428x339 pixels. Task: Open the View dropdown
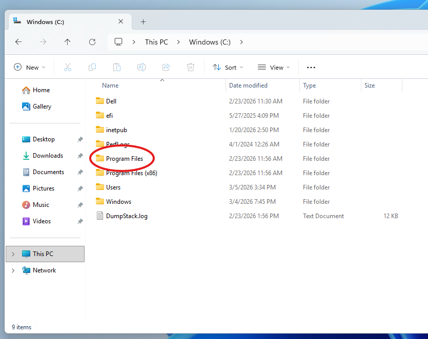tap(274, 67)
